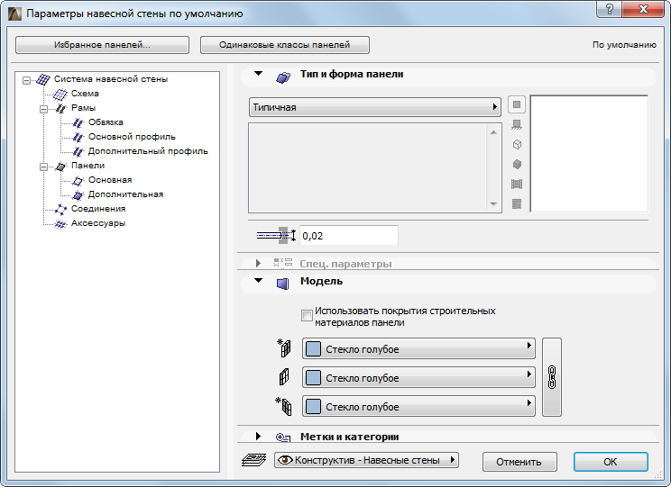Screen dimensions: 671x487
Task: Click the eye icon in layer dropdown
Action: point(285,460)
